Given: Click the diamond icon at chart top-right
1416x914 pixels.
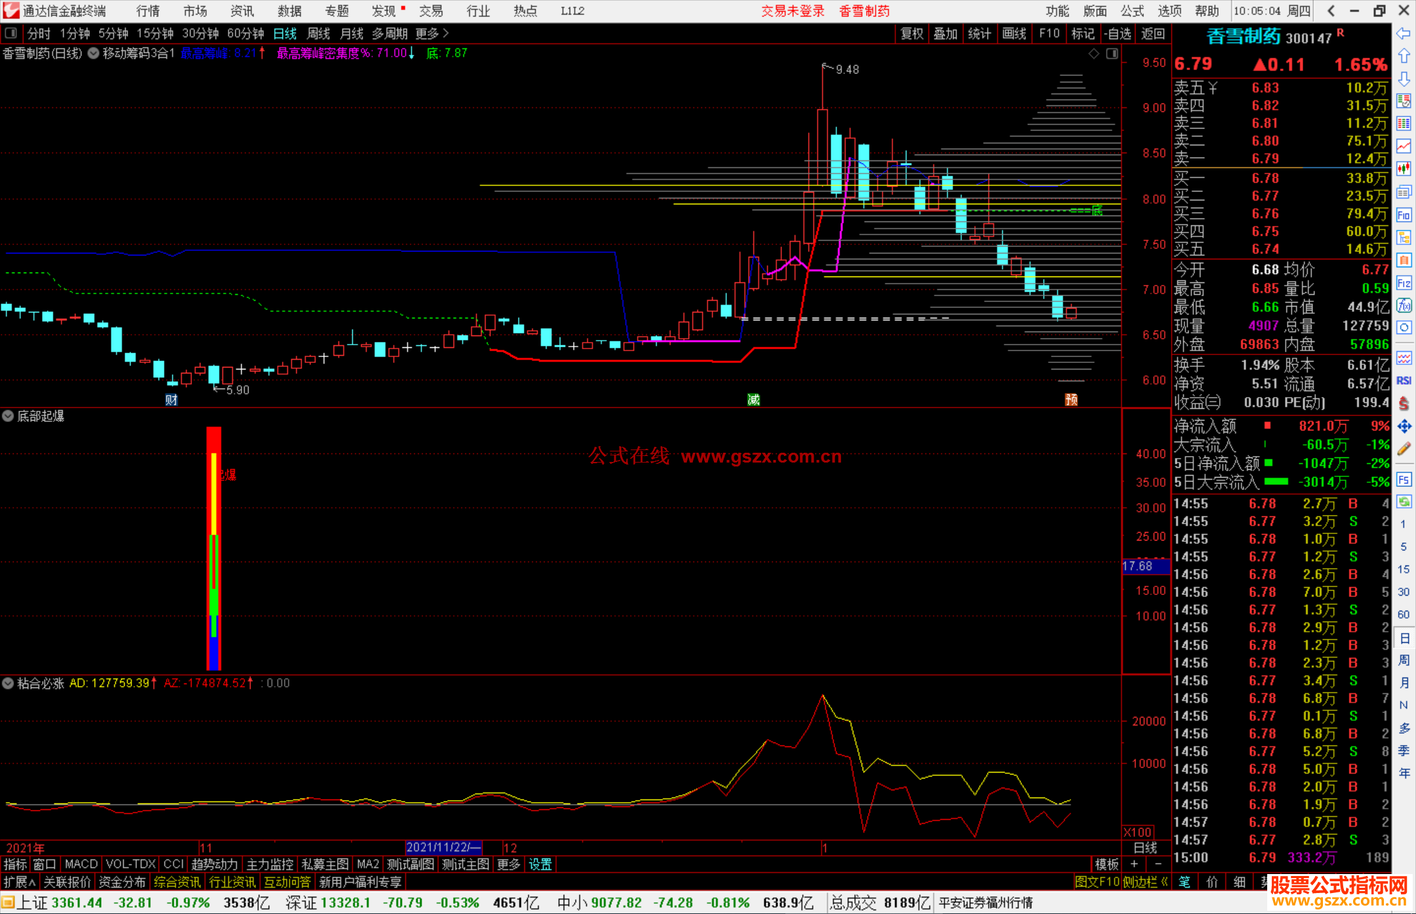Looking at the screenshot, I should click(x=1093, y=54).
